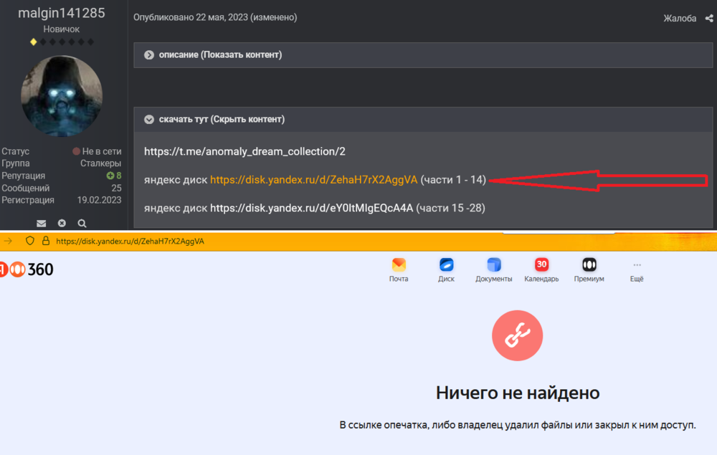The width and height of the screenshot is (717, 455).
Task: Click the user's avatar image
Action: click(x=62, y=96)
